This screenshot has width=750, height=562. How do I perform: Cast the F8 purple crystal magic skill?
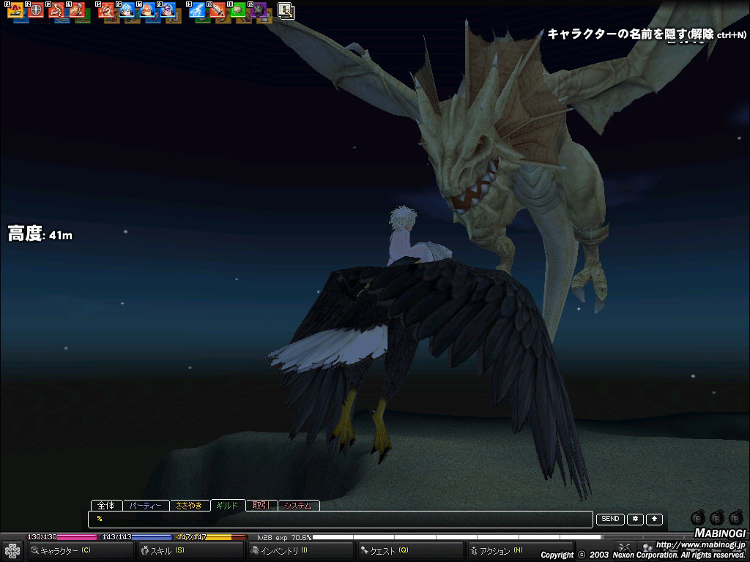(x=168, y=10)
